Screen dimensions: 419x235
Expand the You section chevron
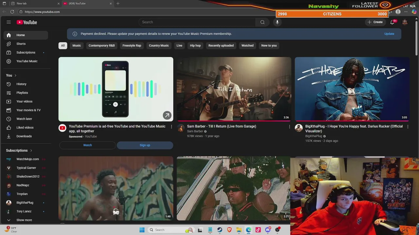point(15,75)
